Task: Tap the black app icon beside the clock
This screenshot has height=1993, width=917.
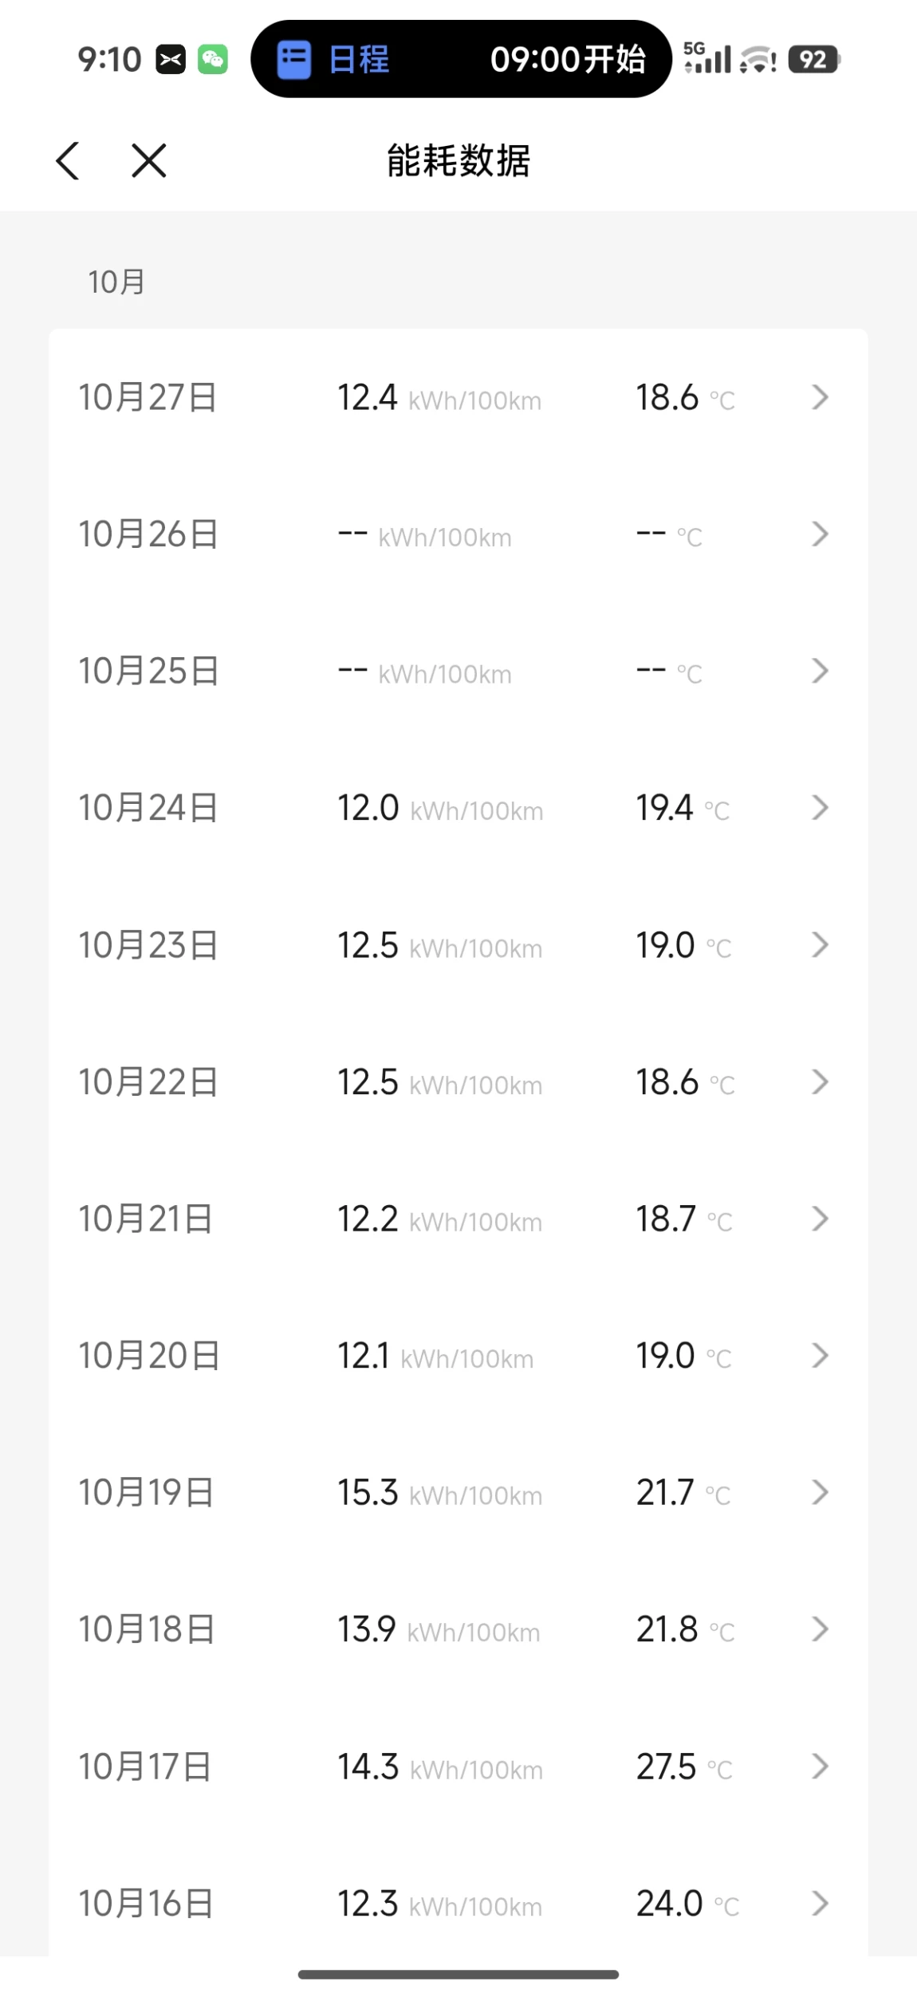Action: 171,60
